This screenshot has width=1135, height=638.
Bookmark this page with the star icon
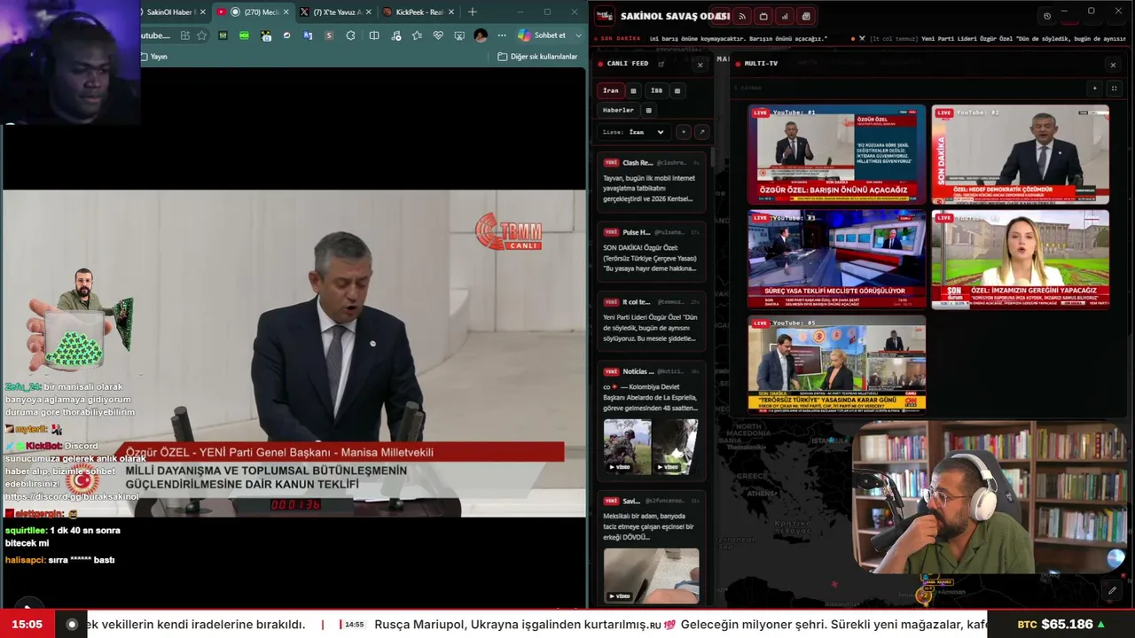click(x=201, y=35)
